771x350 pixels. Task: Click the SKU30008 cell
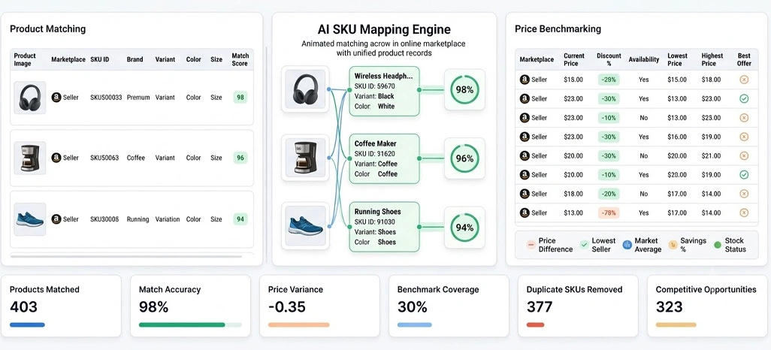pos(104,219)
